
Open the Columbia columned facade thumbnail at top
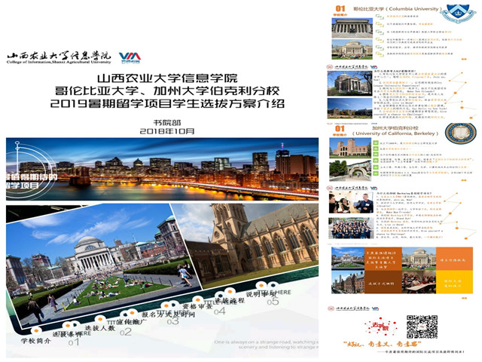(352, 28)
